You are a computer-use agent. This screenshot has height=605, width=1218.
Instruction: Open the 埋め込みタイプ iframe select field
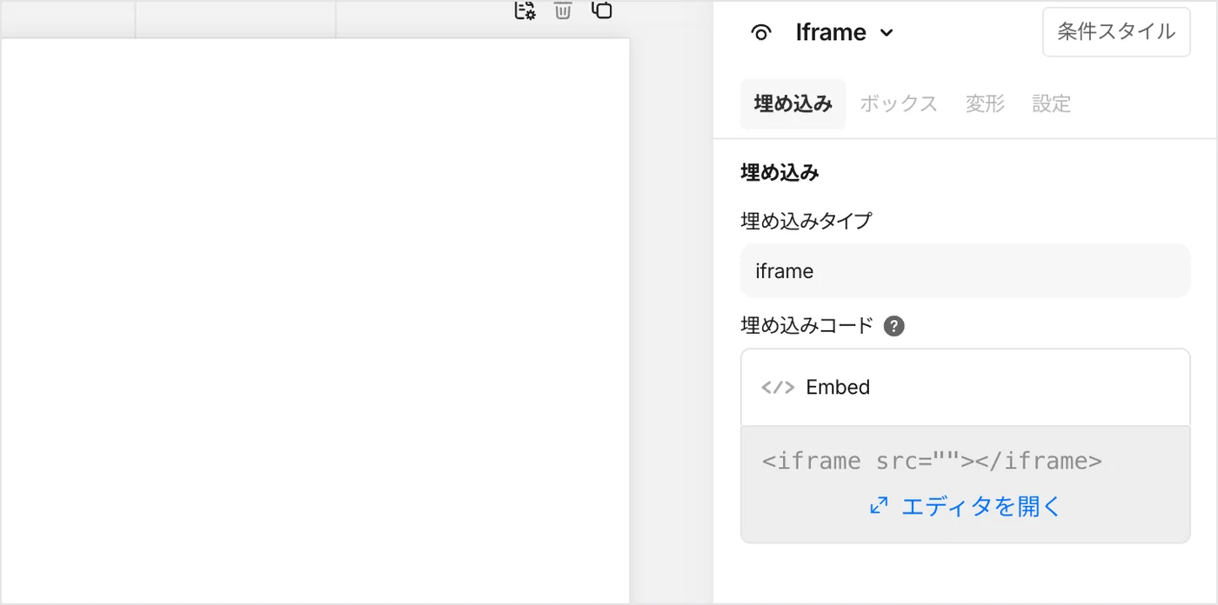coord(965,271)
